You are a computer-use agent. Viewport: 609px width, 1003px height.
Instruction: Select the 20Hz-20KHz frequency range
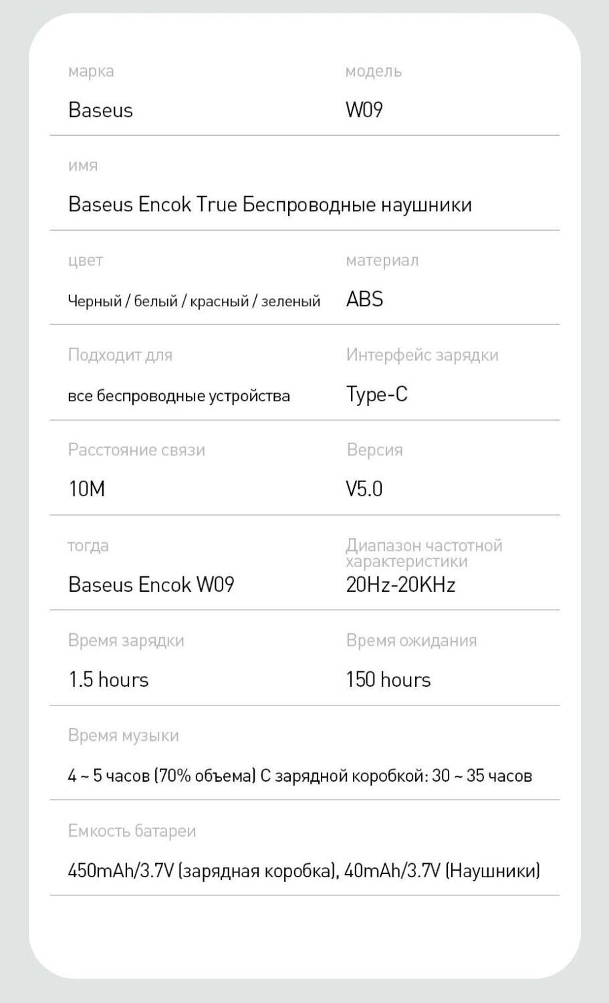click(x=401, y=585)
